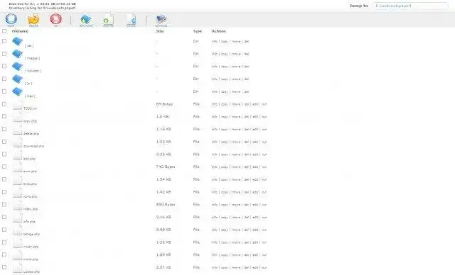455x275 pixels.
Task: Click del link in the logs folder row
Action: [x=247, y=91]
